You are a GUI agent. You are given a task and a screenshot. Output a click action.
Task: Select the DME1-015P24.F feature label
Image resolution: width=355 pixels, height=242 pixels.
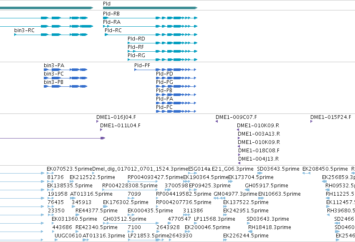point(330,117)
